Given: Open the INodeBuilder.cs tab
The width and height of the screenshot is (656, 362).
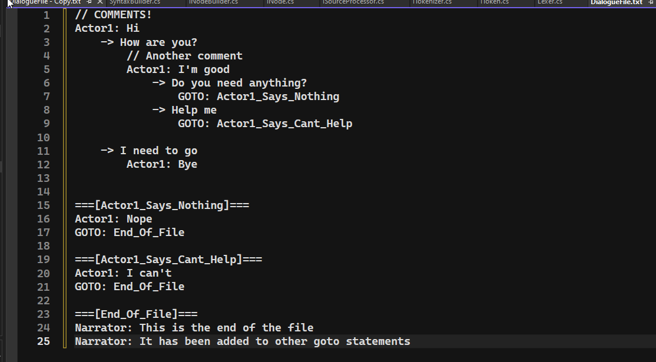Looking at the screenshot, I should (213, 2).
